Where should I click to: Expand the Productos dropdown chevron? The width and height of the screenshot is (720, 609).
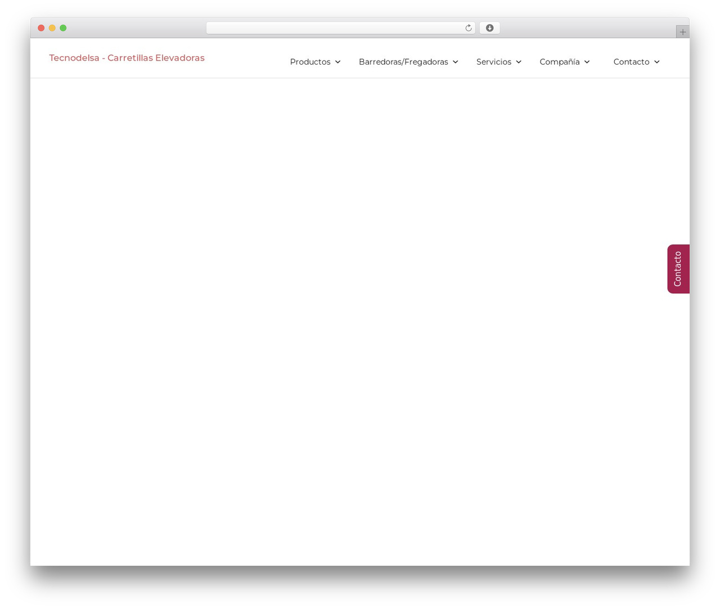(337, 62)
